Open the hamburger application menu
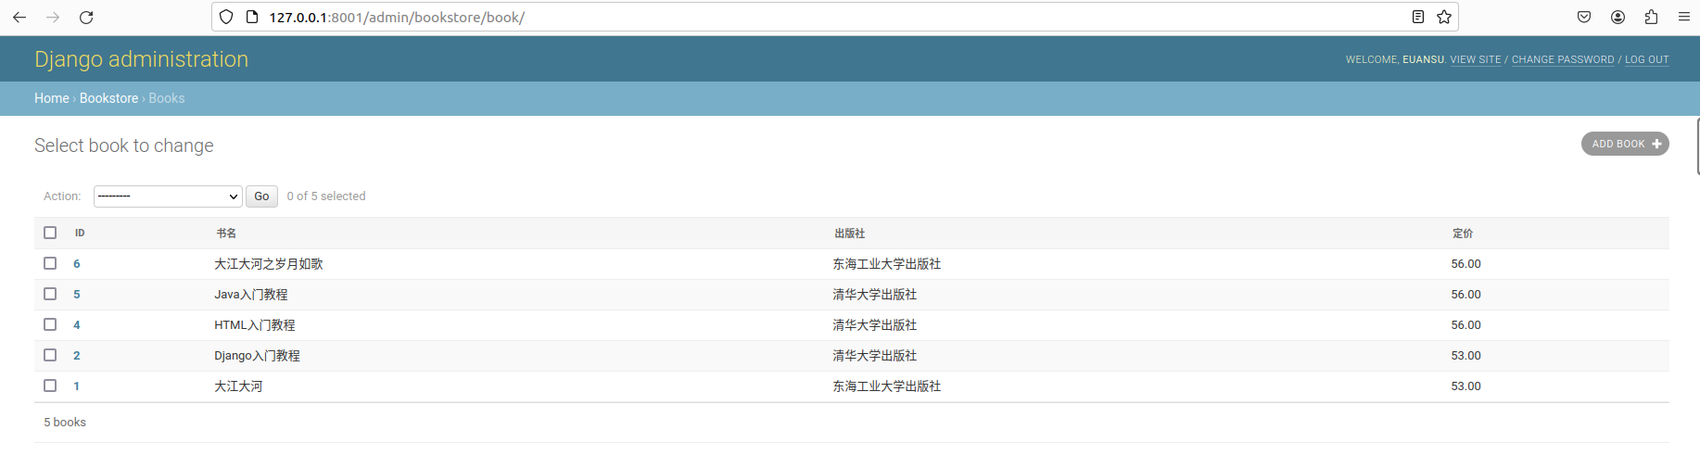Image resolution: width=1700 pixels, height=468 pixels. coord(1683,18)
